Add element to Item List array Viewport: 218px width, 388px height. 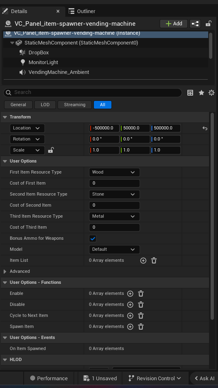(x=143, y=261)
